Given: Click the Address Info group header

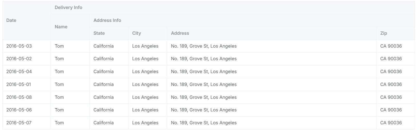Looking at the screenshot, I should tap(107, 20).
